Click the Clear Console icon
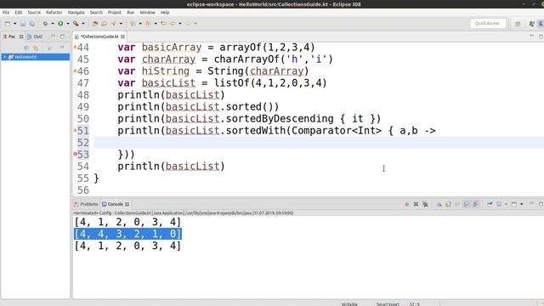The image size is (544, 306). (439, 204)
